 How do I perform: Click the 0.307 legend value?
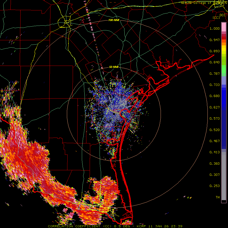click(x=215, y=175)
